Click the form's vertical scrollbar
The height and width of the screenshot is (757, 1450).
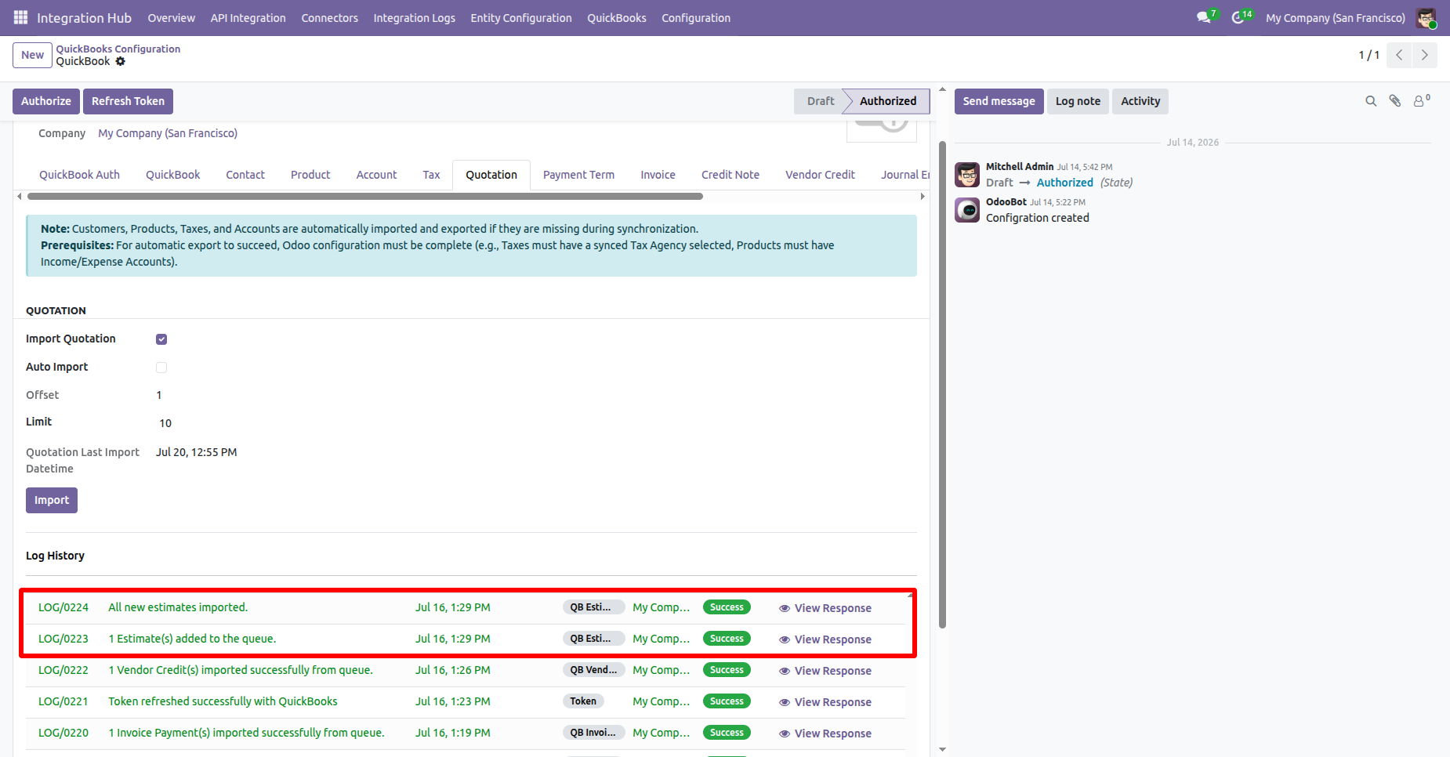[x=942, y=384]
